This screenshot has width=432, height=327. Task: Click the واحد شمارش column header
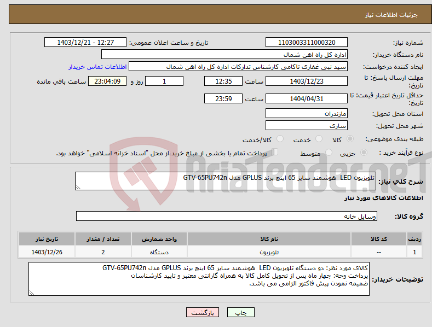click(x=159, y=239)
